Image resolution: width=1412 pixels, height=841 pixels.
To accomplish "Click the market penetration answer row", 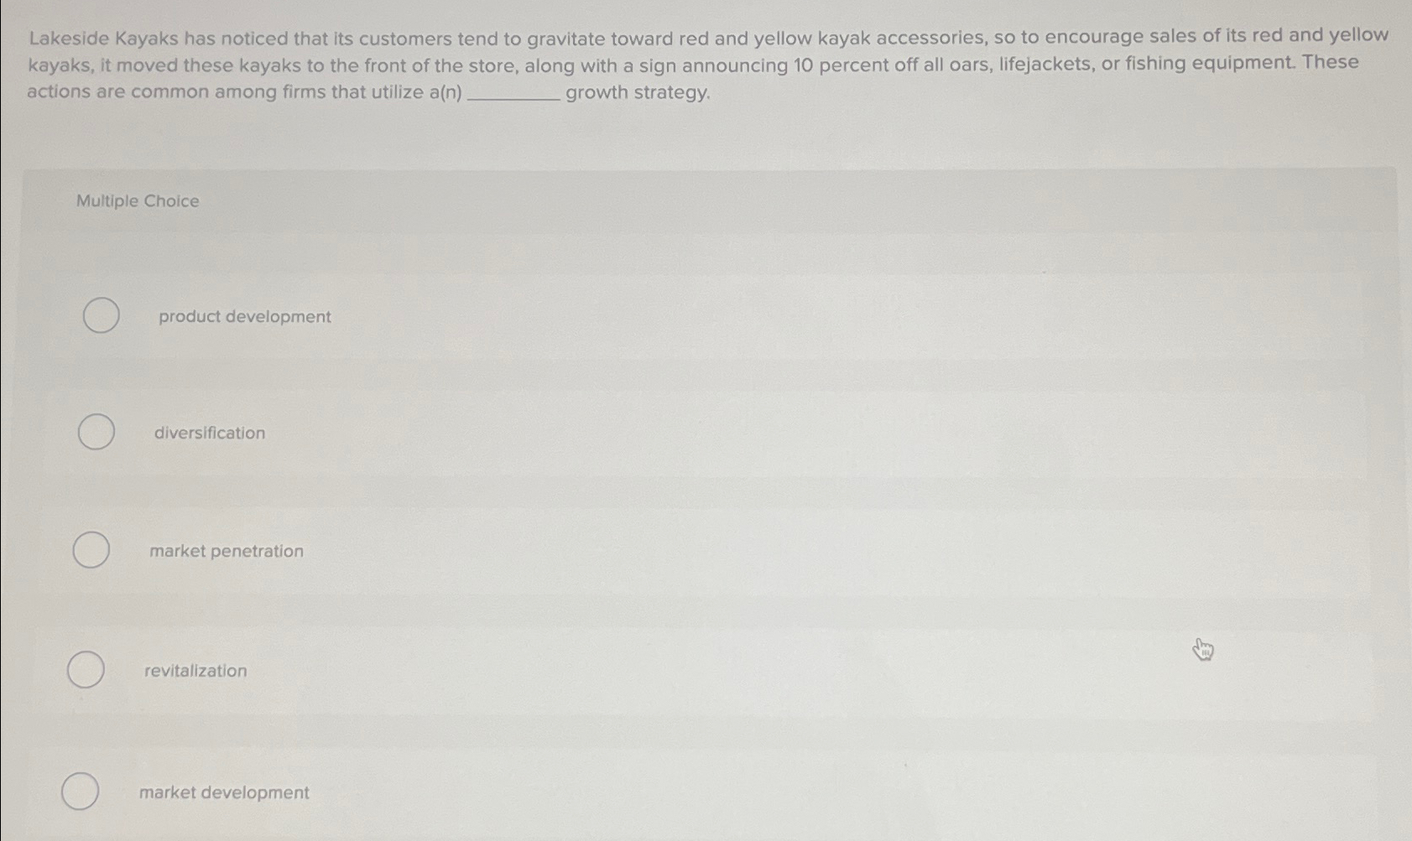I will [587, 551].
